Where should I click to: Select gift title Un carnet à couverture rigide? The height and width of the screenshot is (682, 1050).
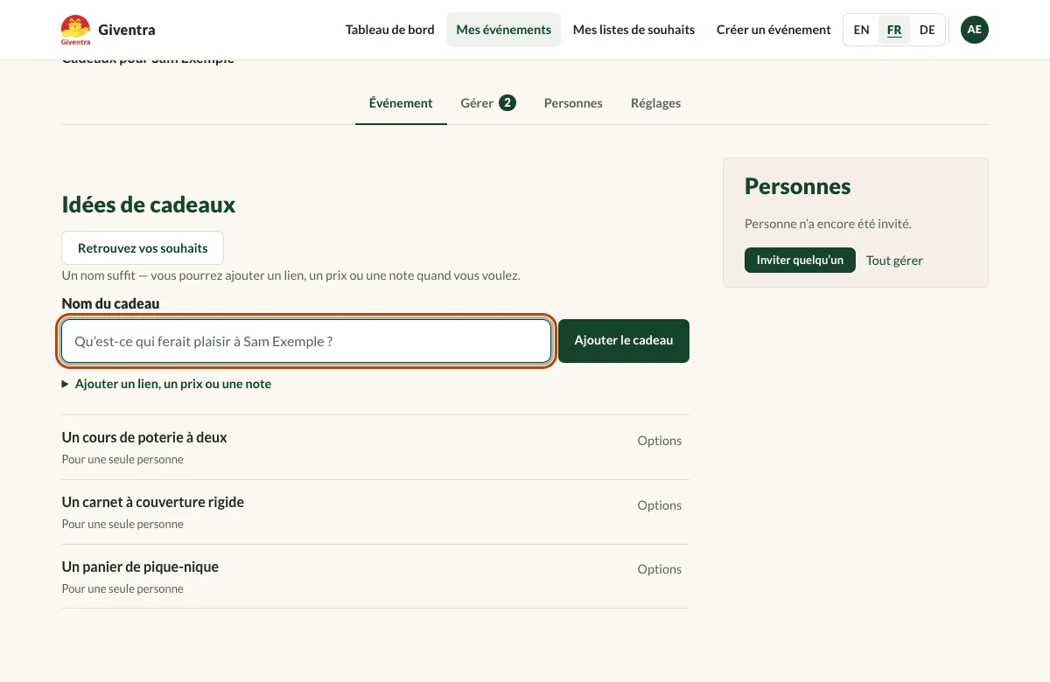(153, 502)
